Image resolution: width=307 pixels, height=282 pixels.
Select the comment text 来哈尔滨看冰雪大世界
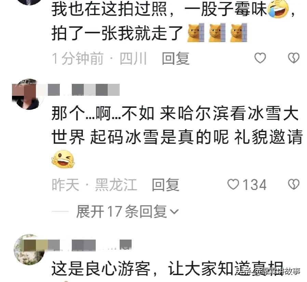[x=201, y=125]
